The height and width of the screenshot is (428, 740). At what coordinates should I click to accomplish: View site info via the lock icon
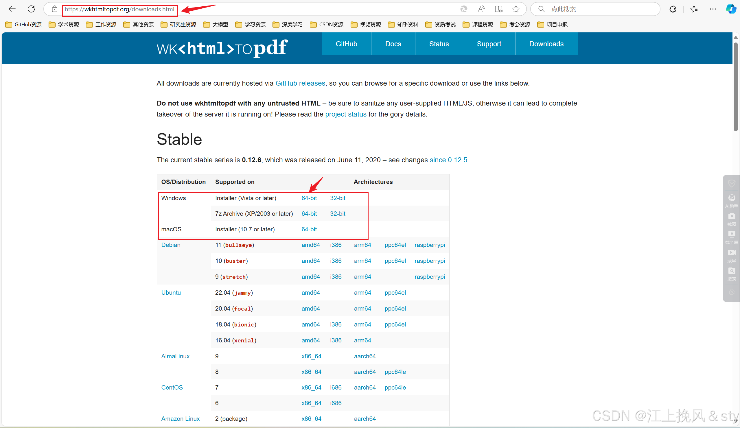click(x=55, y=9)
